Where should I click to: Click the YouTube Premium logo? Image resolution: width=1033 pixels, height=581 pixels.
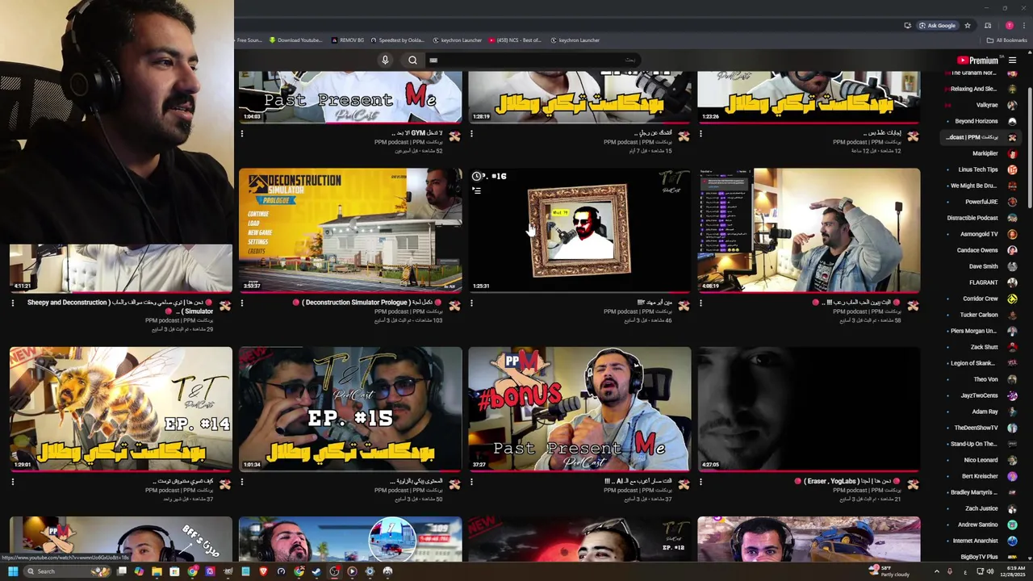coord(977,60)
